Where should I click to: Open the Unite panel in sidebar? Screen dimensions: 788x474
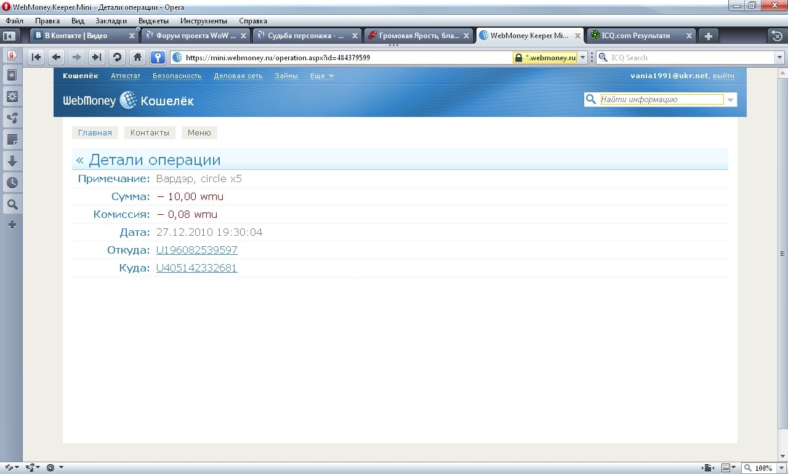(12, 118)
